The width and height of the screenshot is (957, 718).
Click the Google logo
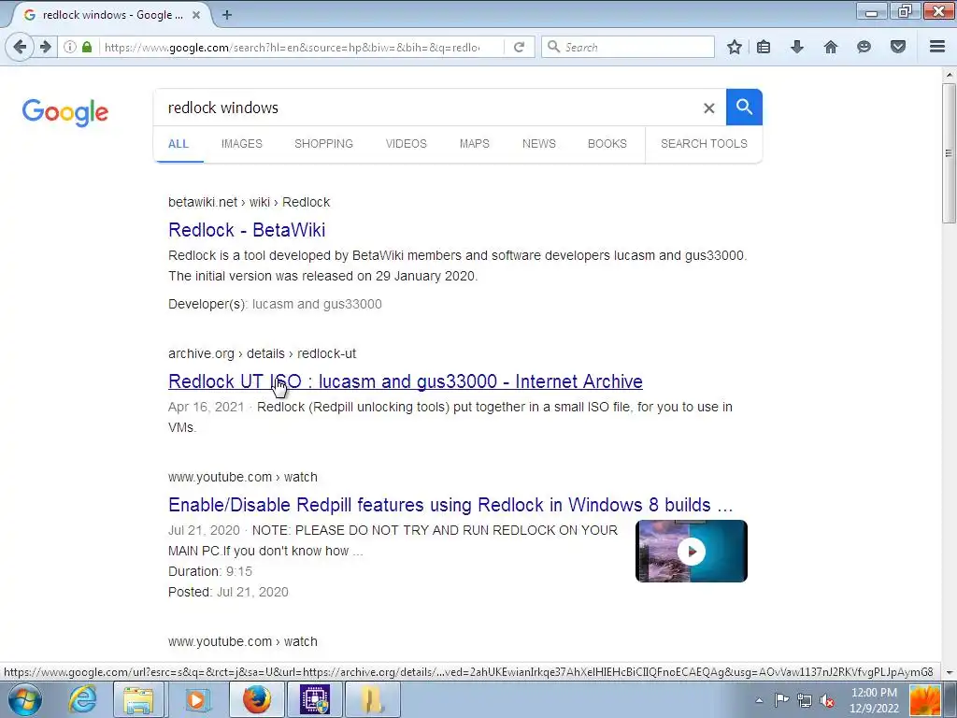(x=65, y=112)
